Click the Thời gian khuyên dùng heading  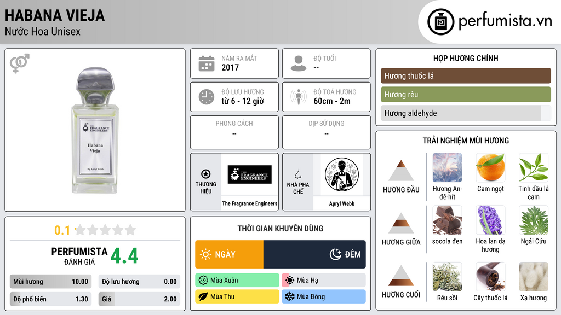click(280, 229)
